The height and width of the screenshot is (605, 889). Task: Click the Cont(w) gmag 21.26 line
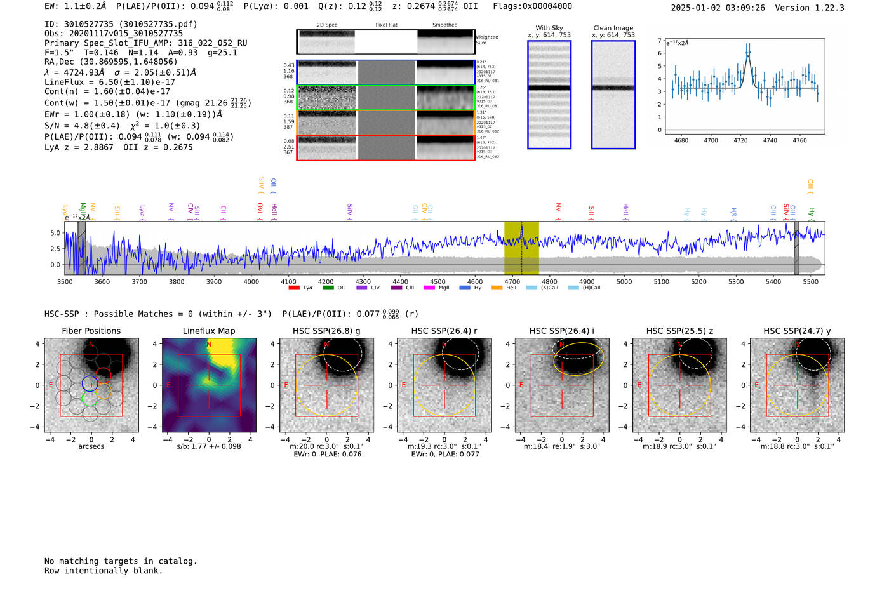click(148, 102)
